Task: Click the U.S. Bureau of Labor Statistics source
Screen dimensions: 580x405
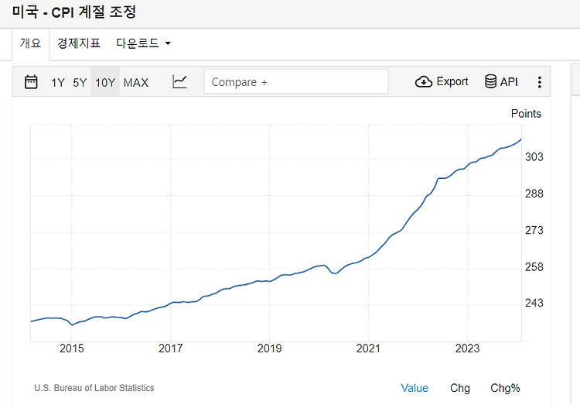Action: click(94, 388)
